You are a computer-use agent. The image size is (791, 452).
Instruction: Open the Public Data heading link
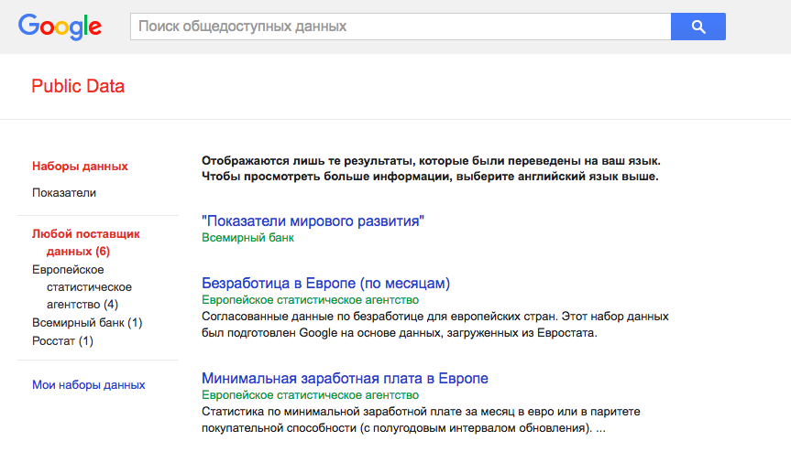78,86
